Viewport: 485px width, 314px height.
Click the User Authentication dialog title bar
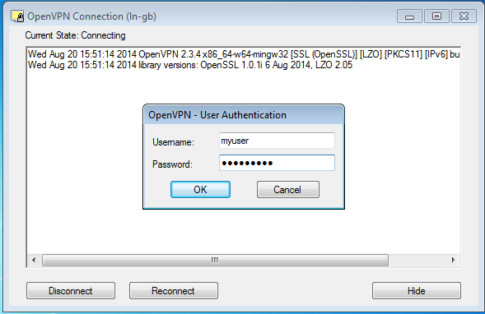244,115
